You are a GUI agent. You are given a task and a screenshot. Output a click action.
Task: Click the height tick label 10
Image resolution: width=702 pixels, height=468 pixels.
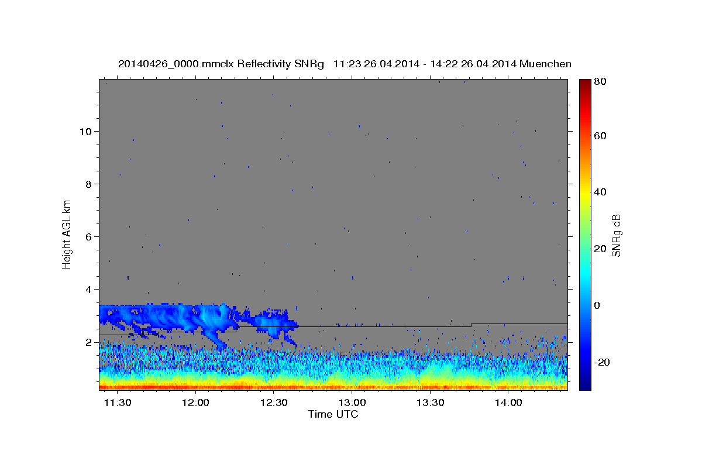pos(85,131)
